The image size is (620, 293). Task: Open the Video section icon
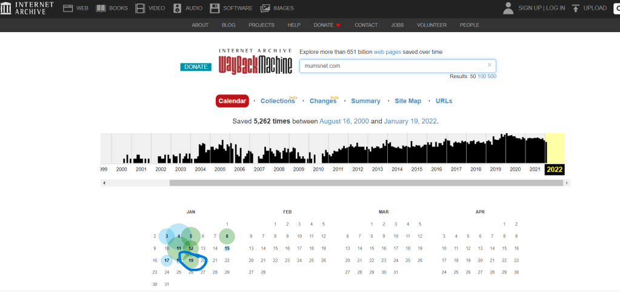141,8
